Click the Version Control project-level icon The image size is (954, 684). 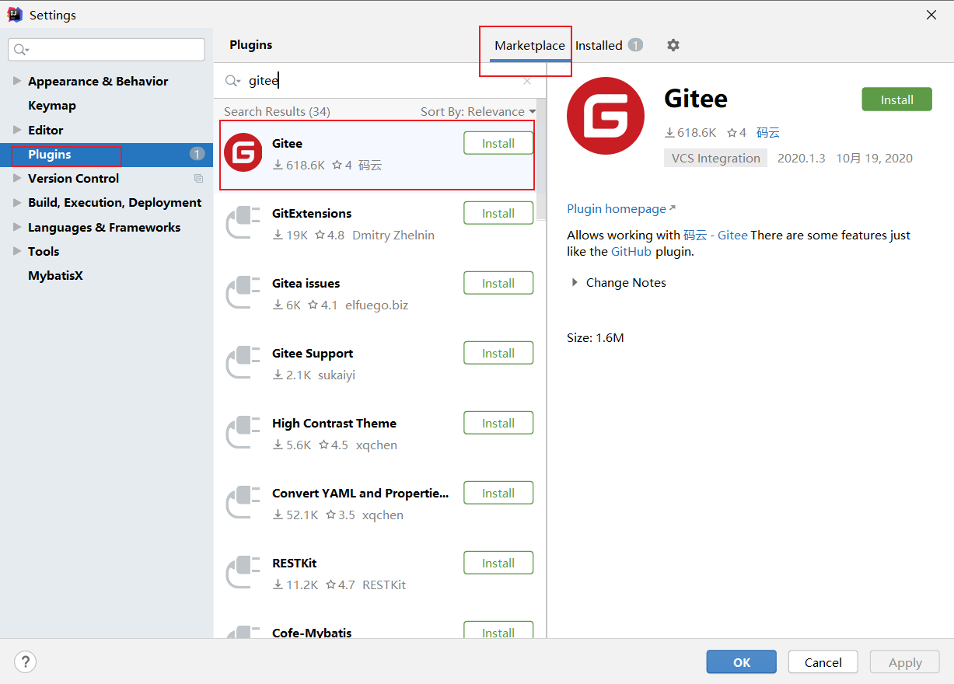click(198, 179)
